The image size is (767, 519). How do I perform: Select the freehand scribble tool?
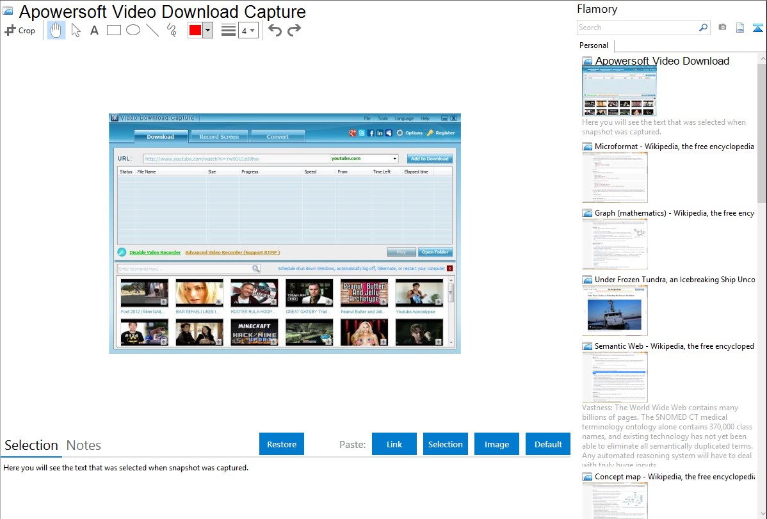tap(172, 30)
